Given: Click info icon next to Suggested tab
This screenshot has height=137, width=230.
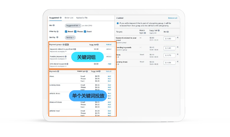Looking at the screenshot, I should 61,18.
